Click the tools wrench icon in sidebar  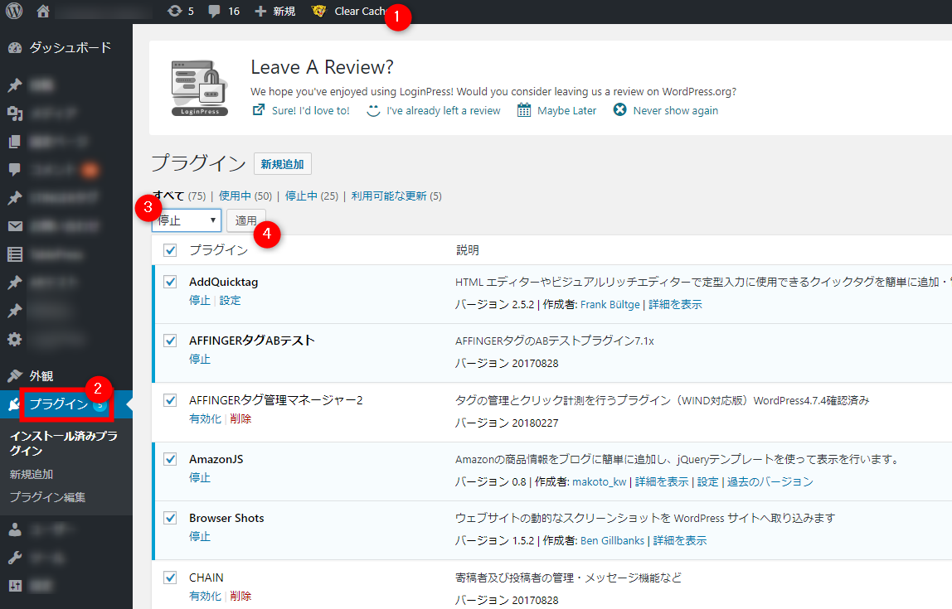coord(15,558)
